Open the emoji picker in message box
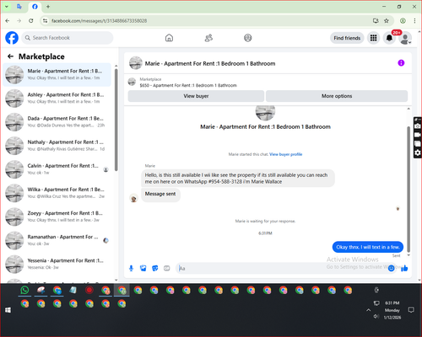This screenshot has height=337, width=422. coord(391,269)
